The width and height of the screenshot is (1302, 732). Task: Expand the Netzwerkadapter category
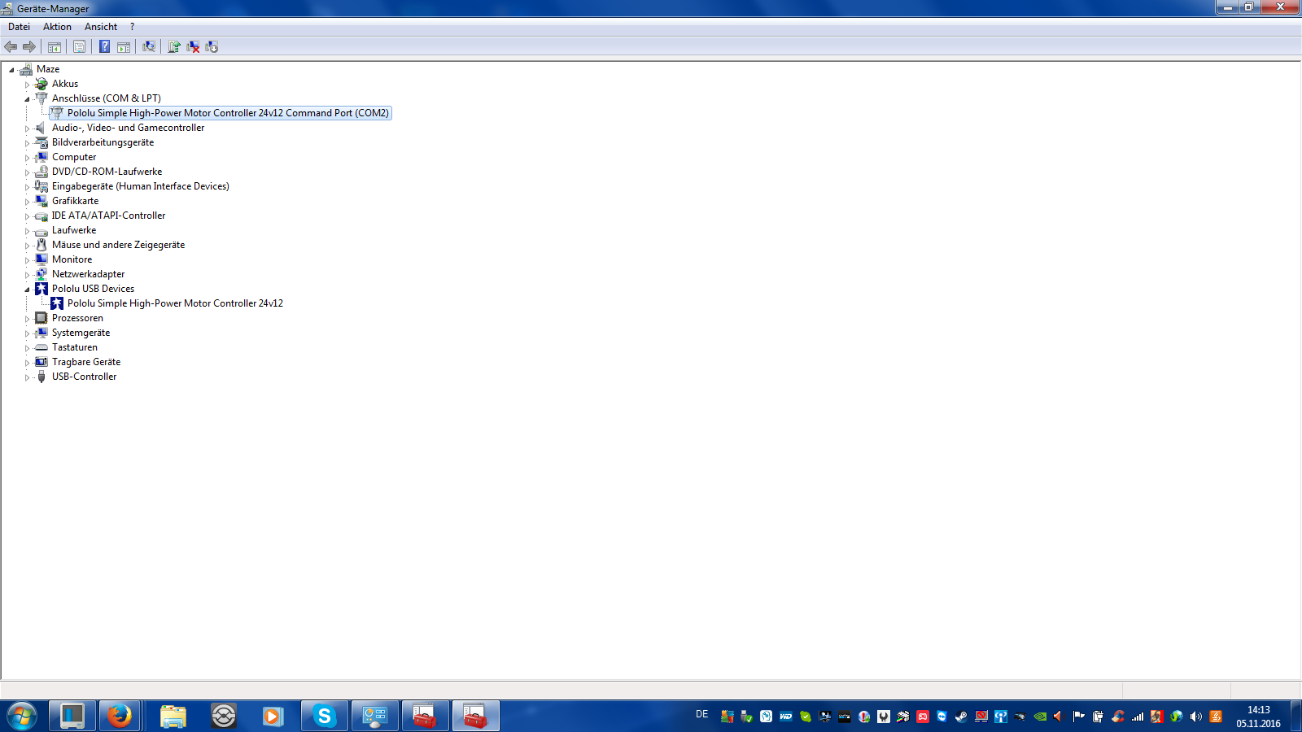[27, 275]
